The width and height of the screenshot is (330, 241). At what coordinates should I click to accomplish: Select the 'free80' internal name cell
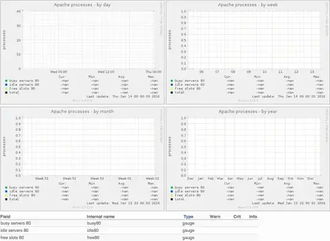[x=93, y=237]
